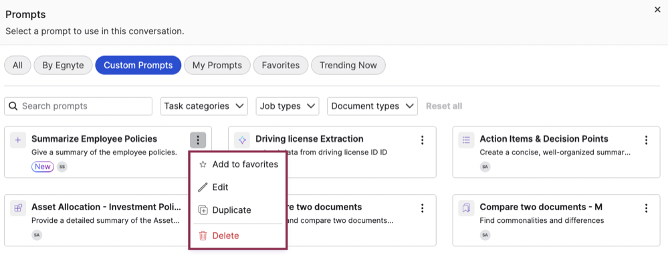Click the sparkle icon on Driving license Extraction

(x=242, y=140)
